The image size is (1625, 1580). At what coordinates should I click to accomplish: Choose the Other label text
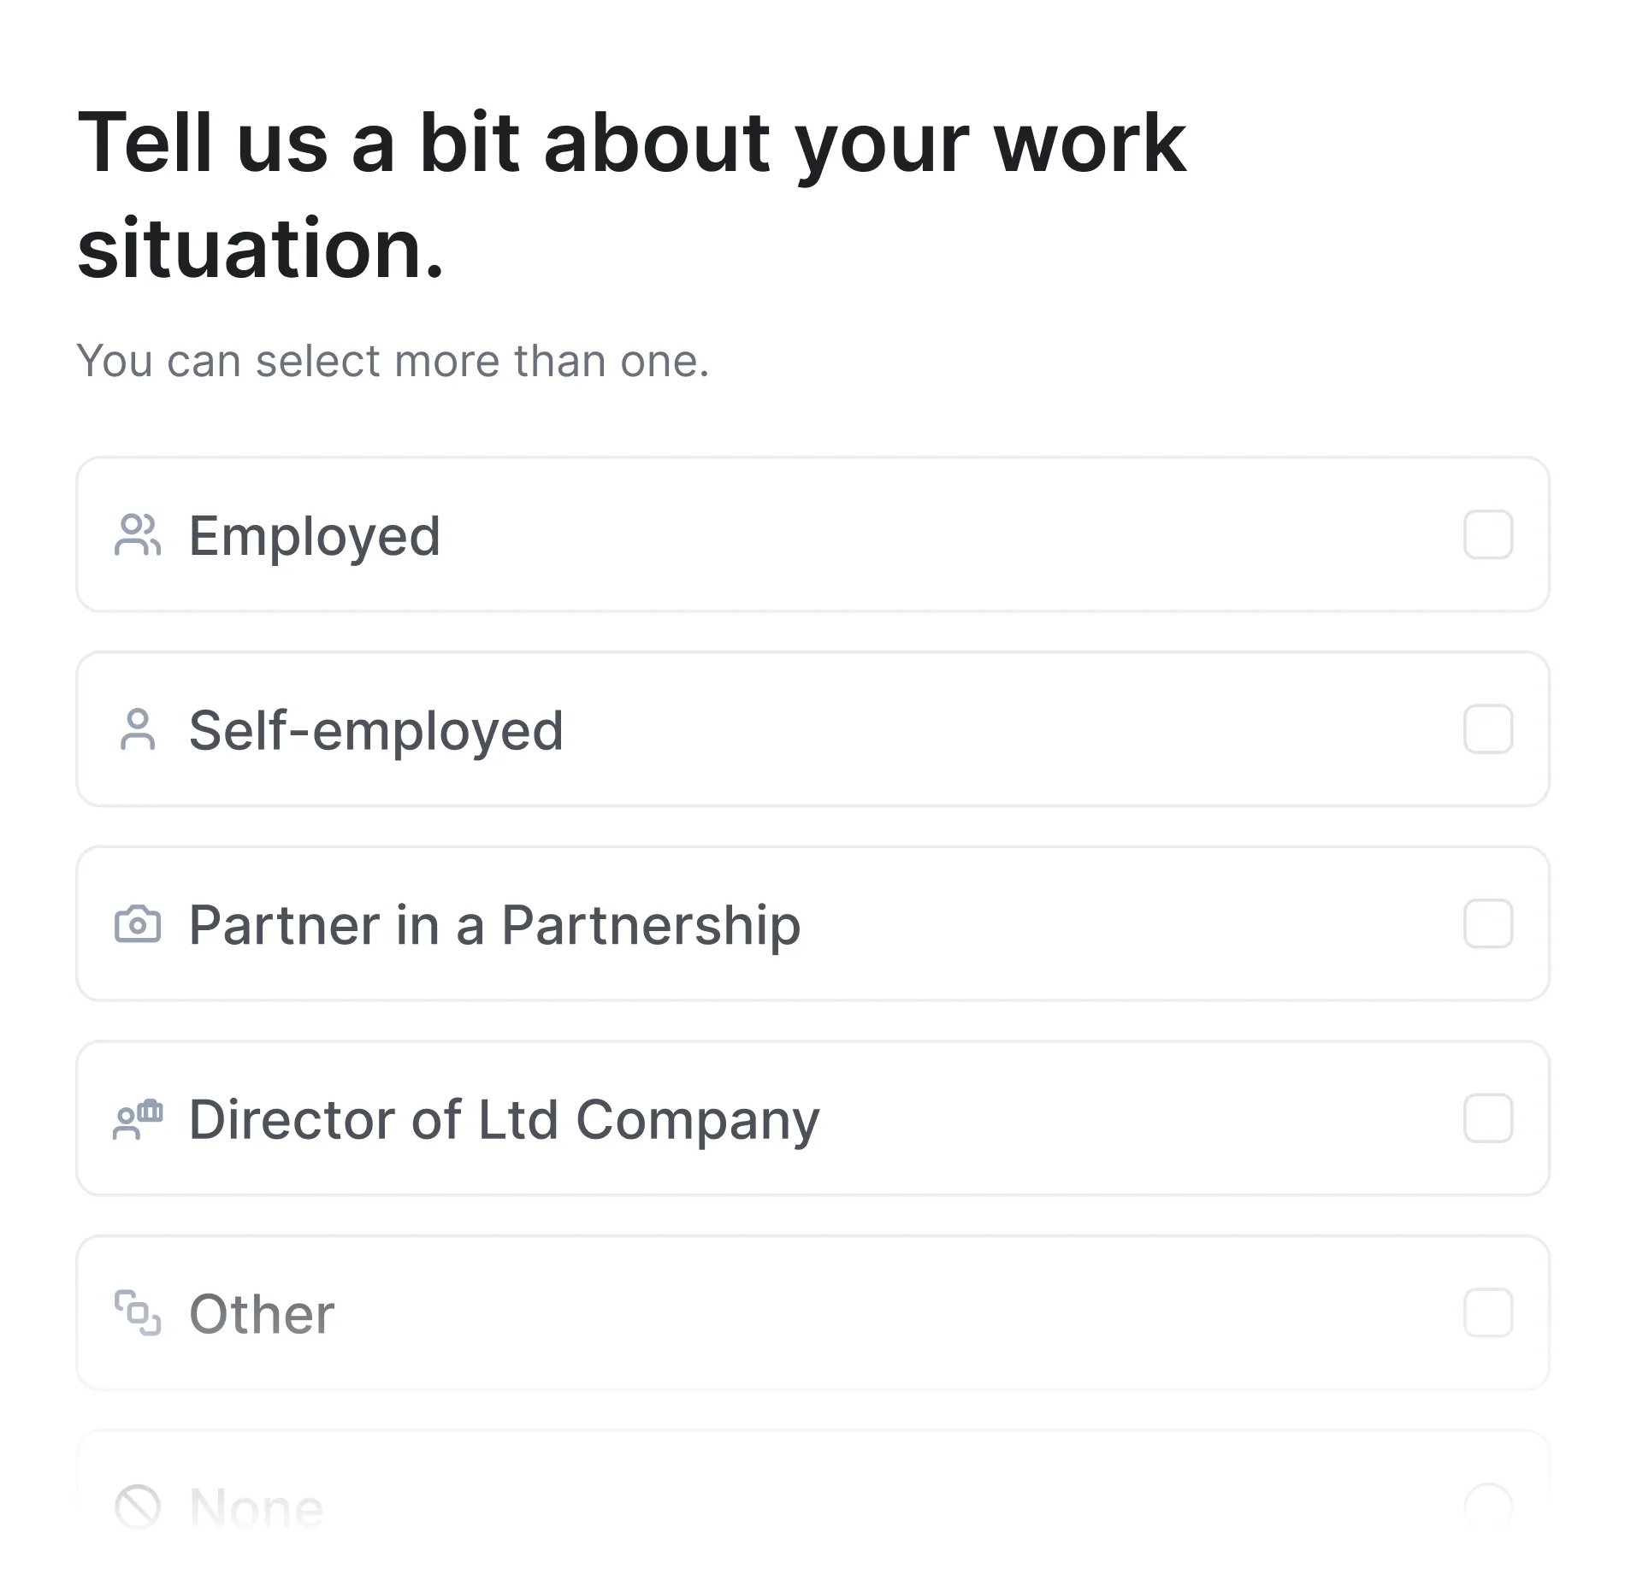coord(262,1314)
